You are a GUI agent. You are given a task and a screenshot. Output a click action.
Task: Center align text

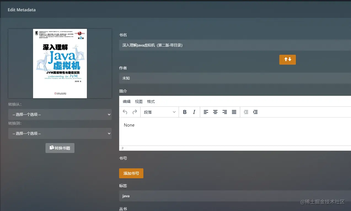(215, 112)
